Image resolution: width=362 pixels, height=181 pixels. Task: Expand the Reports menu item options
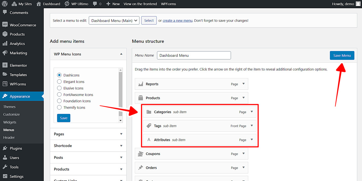(x=243, y=84)
